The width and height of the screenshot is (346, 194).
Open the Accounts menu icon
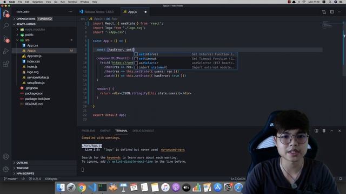[x=6, y=157]
